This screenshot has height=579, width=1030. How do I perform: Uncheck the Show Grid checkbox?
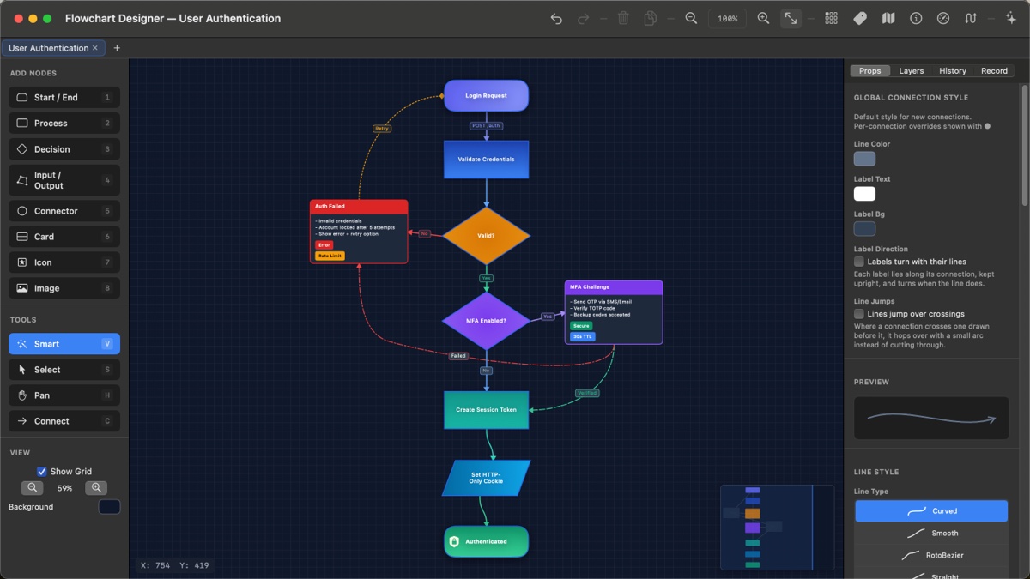pyautogui.click(x=41, y=472)
